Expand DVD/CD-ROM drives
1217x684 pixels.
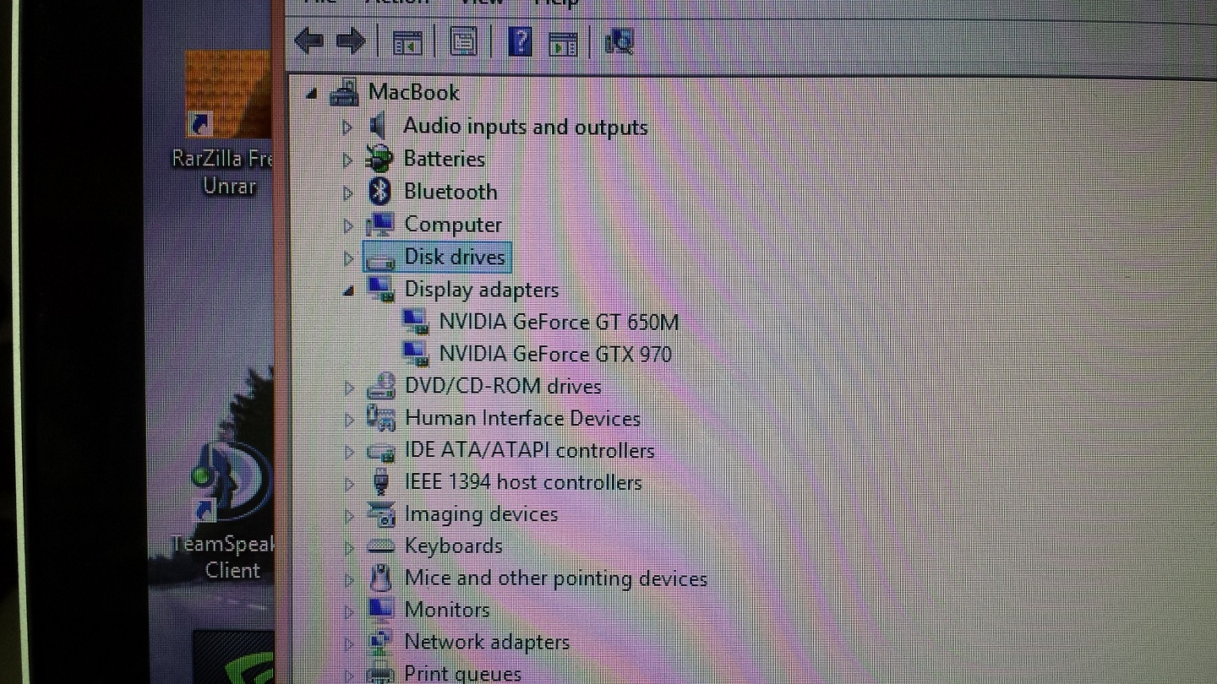point(348,388)
